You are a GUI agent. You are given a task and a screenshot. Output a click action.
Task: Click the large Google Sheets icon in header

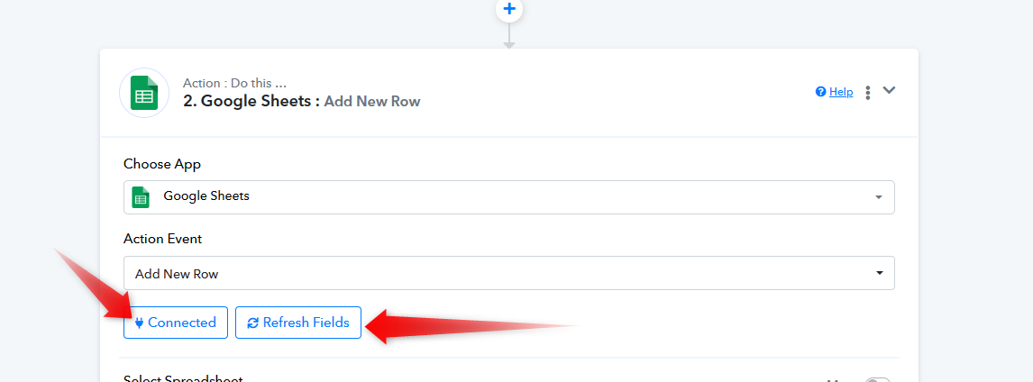coord(144,93)
